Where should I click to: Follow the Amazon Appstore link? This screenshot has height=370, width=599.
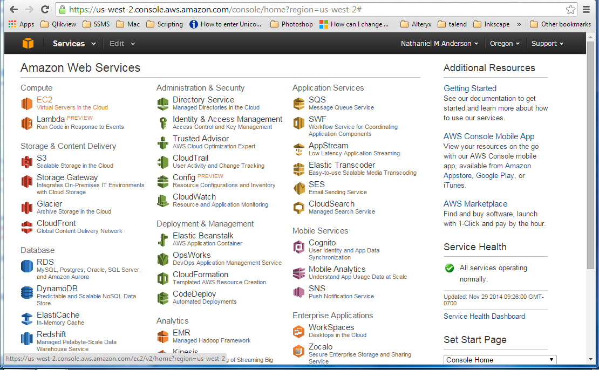(x=487, y=170)
